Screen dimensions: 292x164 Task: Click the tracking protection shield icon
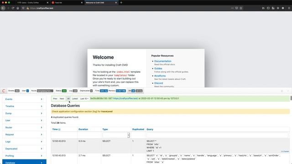coord(23,8)
